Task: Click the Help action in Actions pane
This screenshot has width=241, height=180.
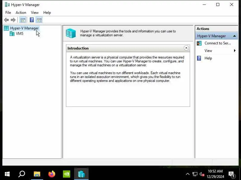Action: tap(208, 58)
